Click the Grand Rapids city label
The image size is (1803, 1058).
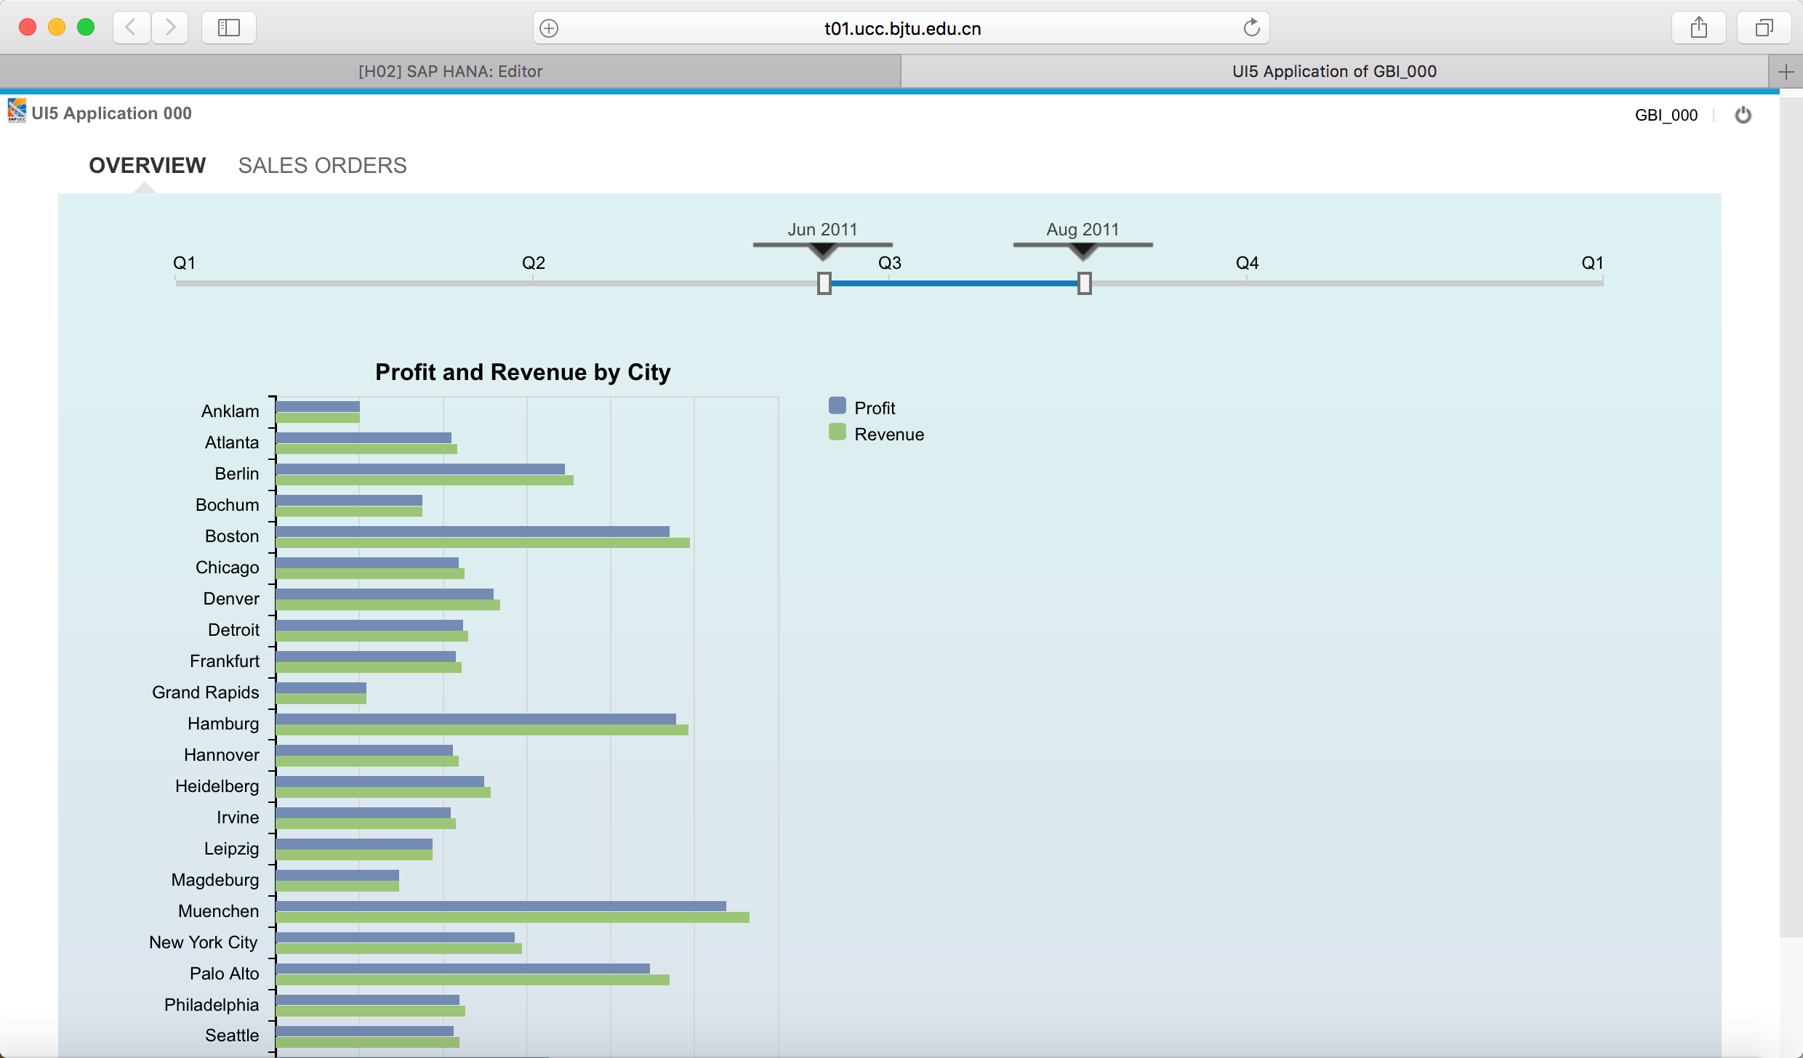pyautogui.click(x=205, y=692)
